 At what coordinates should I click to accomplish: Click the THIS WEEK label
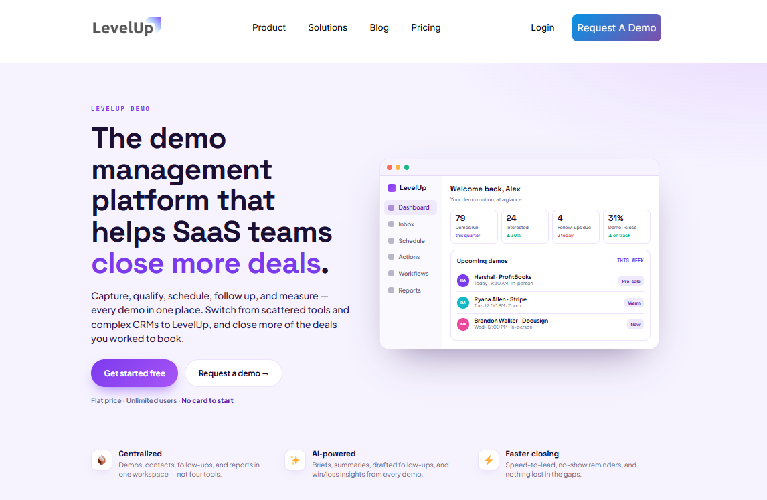[630, 261]
